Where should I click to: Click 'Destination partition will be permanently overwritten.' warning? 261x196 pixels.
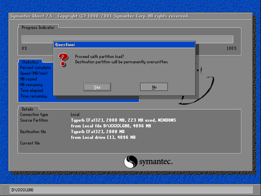coord(122,62)
